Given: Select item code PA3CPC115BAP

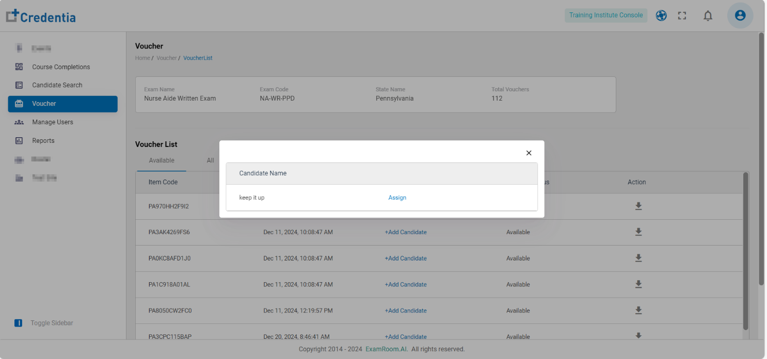Looking at the screenshot, I should (170, 337).
